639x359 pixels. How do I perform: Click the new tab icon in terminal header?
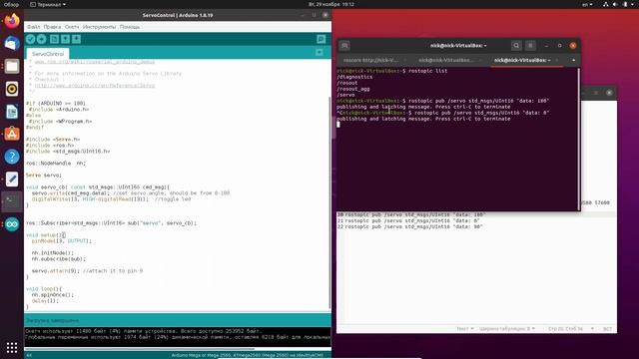[344, 46]
